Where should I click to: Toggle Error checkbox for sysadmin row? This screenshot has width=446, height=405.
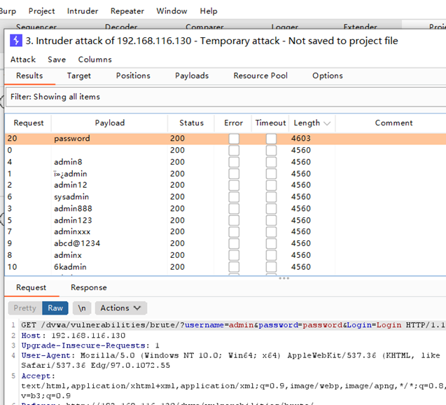click(x=234, y=197)
